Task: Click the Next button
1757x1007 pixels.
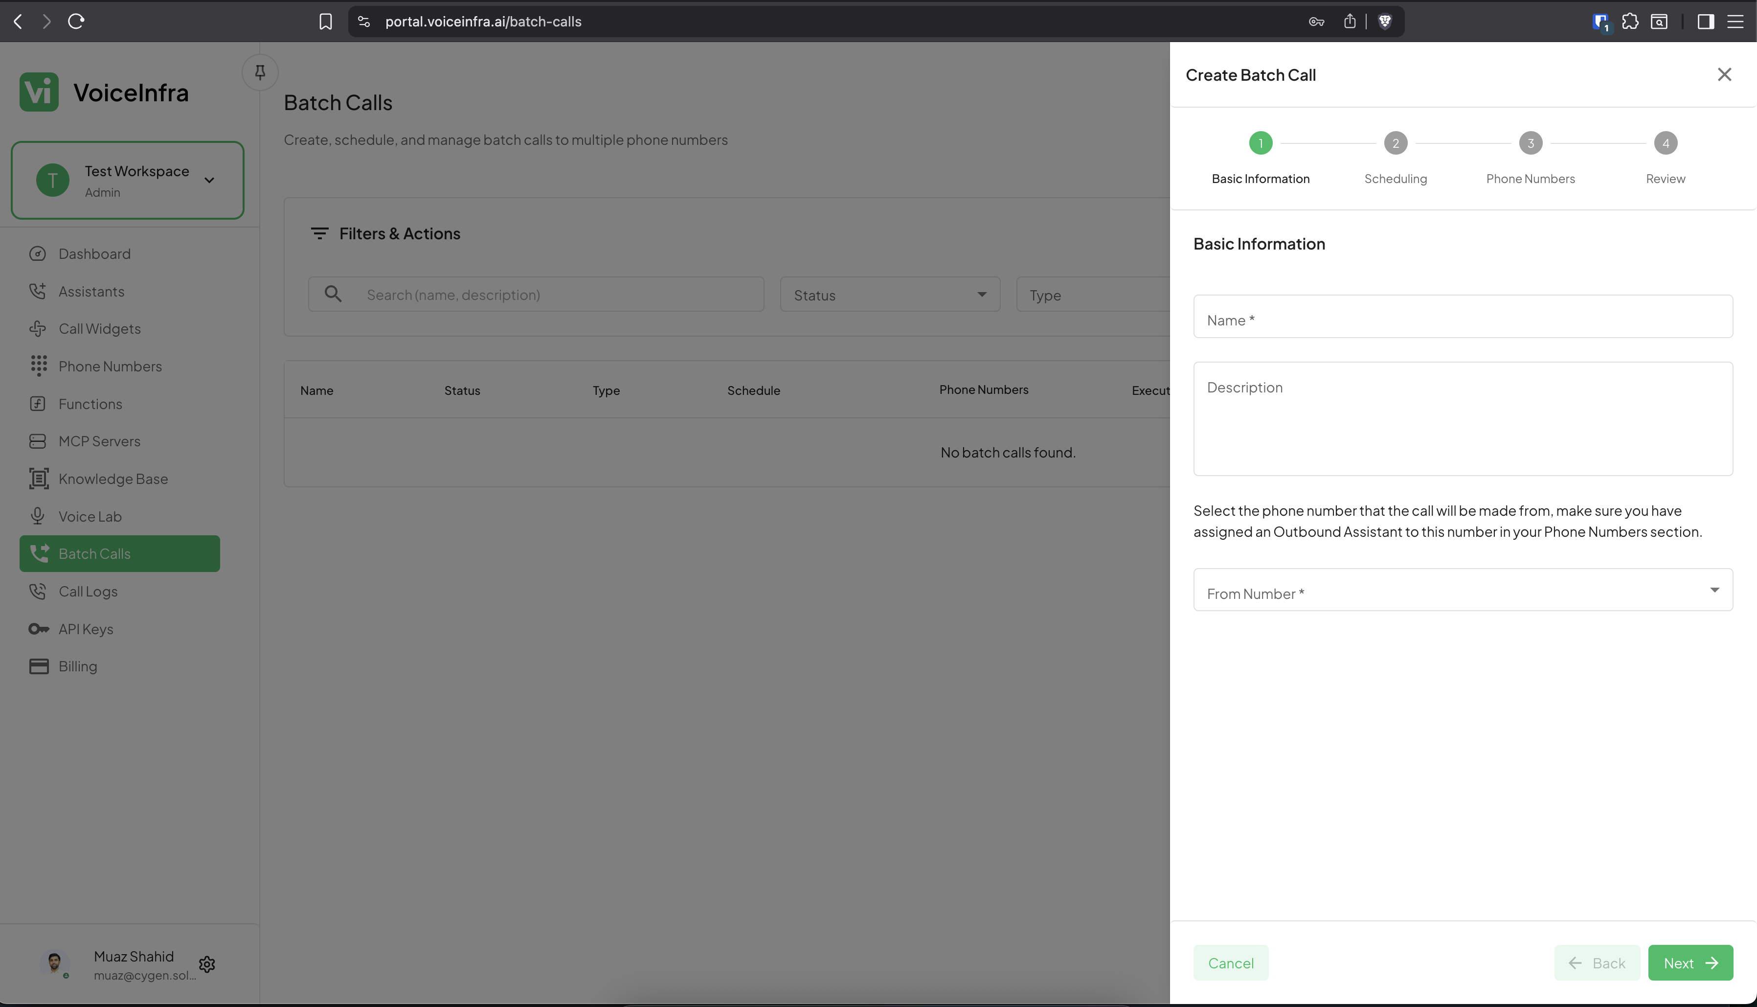Action: coord(1690,963)
